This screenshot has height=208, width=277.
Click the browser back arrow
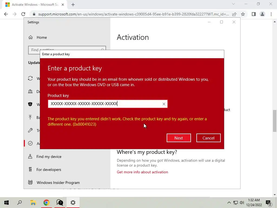6,14
